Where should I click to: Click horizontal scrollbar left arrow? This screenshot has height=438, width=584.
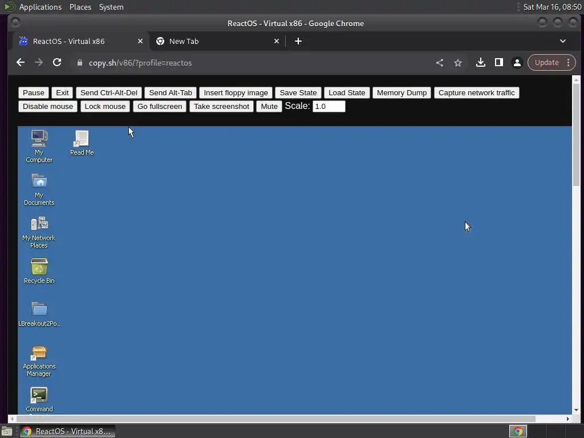[x=13, y=419]
